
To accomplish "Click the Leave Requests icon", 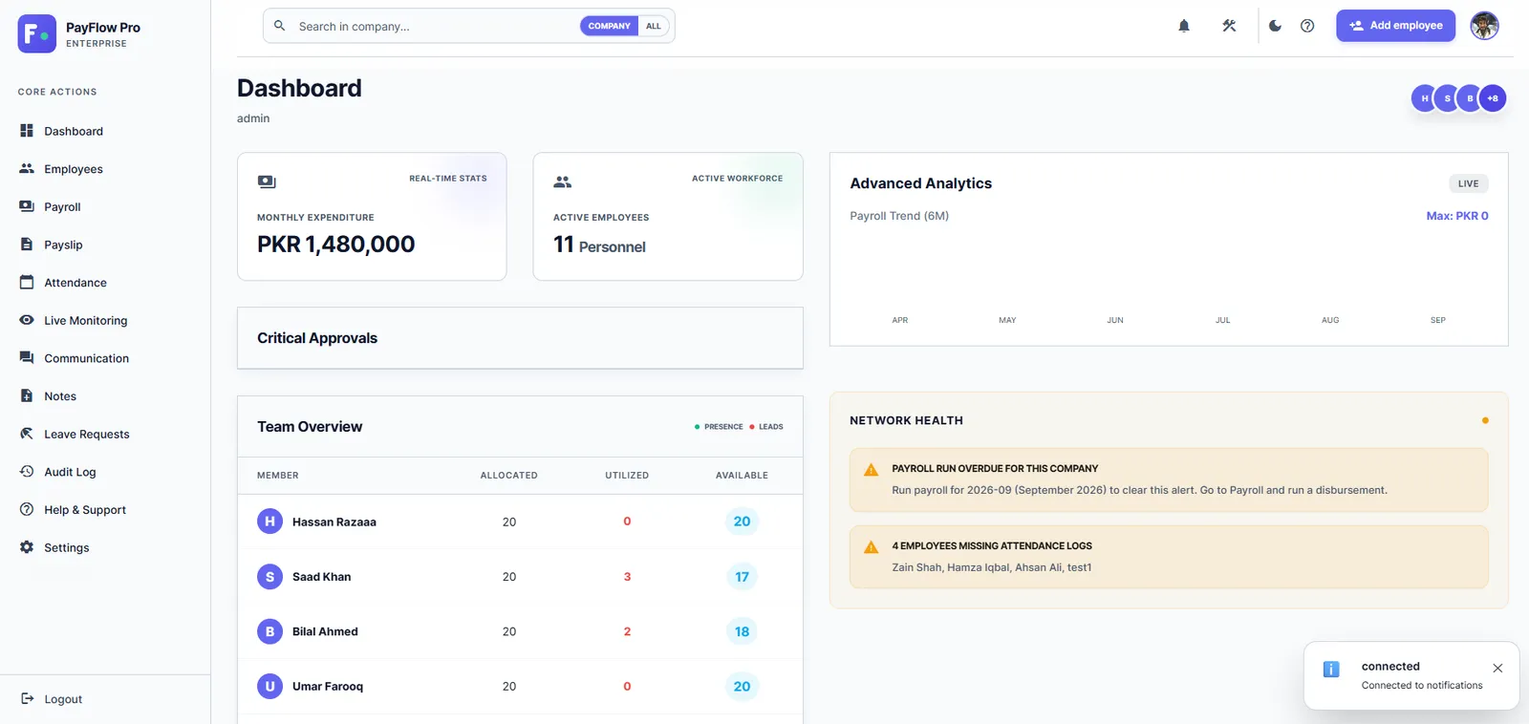I will click(27, 434).
